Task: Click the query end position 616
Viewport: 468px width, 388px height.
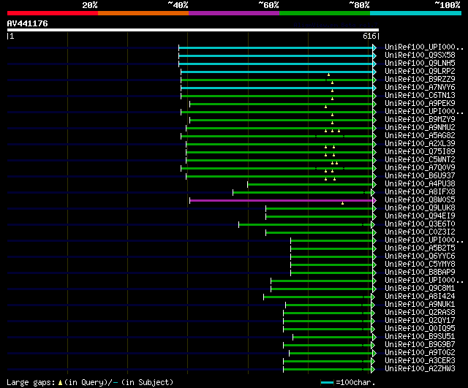Action: [x=369, y=36]
